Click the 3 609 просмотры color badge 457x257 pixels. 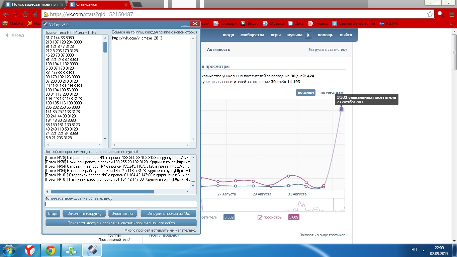coord(294,218)
